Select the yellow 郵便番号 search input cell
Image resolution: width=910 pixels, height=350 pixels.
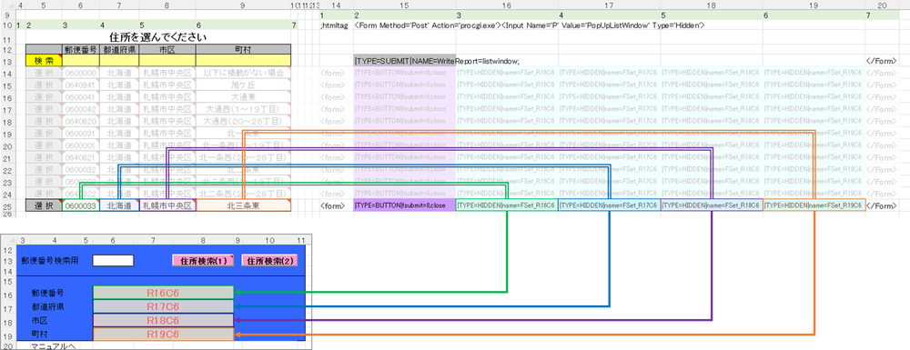click(x=81, y=61)
